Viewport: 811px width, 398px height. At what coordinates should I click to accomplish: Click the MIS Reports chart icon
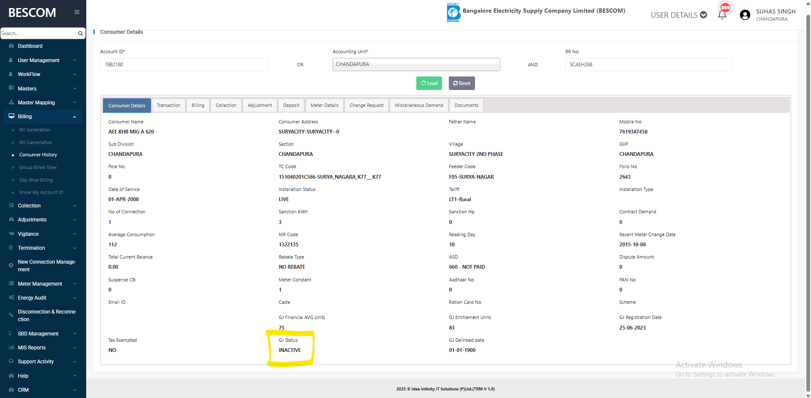pos(11,348)
